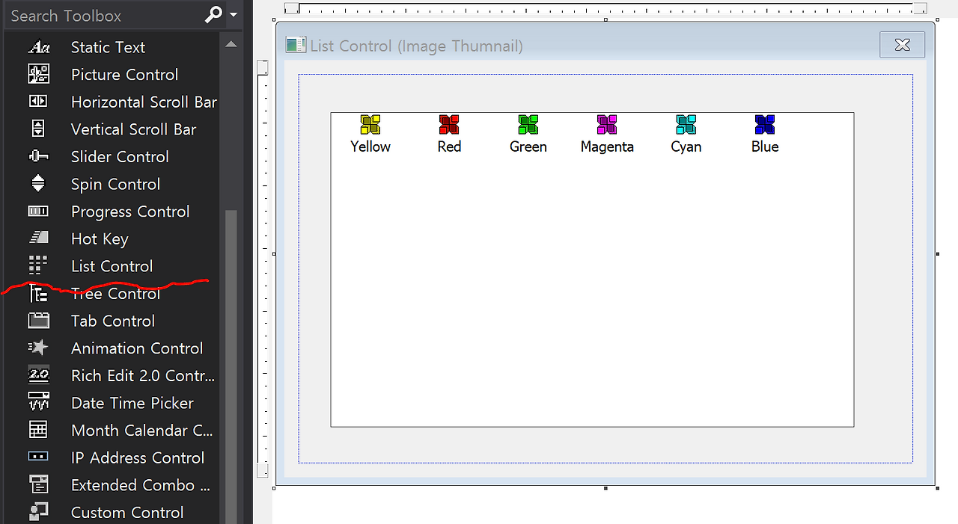Select the Custom Control tool
The image size is (958, 524).
[126, 511]
